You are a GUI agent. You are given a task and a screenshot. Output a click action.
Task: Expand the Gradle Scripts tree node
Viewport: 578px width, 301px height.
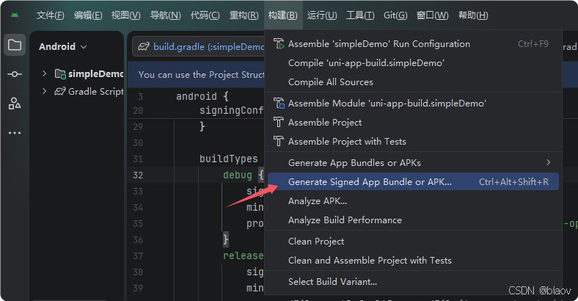(x=44, y=91)
